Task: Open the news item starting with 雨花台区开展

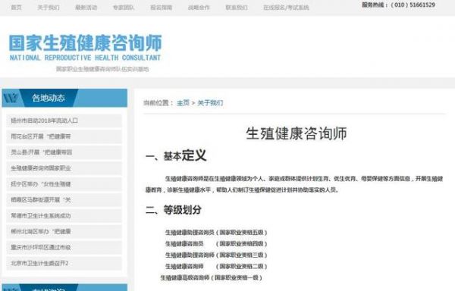Action: click(64, 136)
